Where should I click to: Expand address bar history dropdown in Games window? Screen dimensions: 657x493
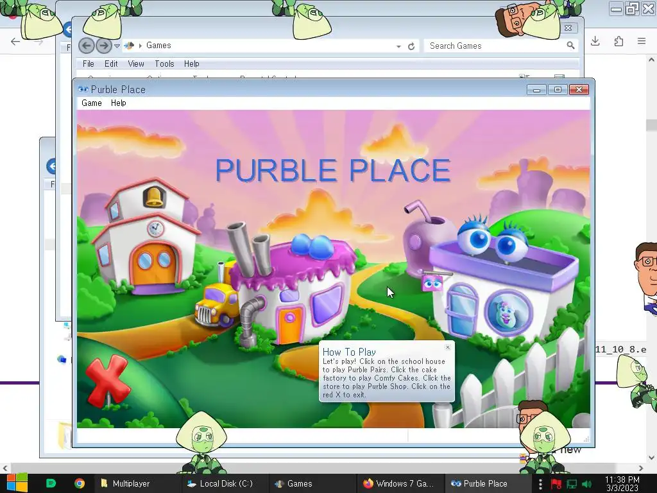coord(398,46)
